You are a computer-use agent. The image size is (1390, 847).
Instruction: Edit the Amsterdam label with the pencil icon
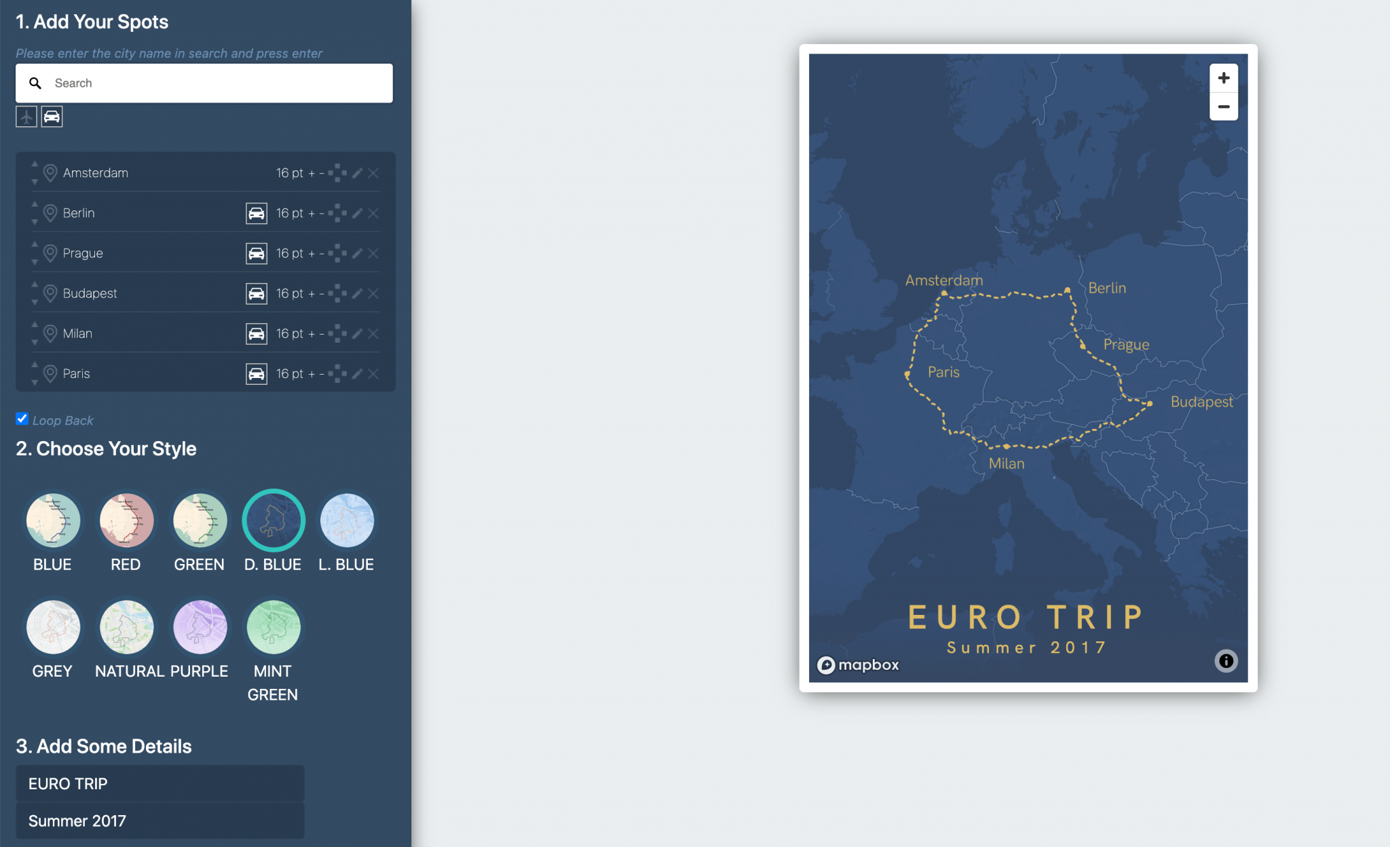click(357, 173)
